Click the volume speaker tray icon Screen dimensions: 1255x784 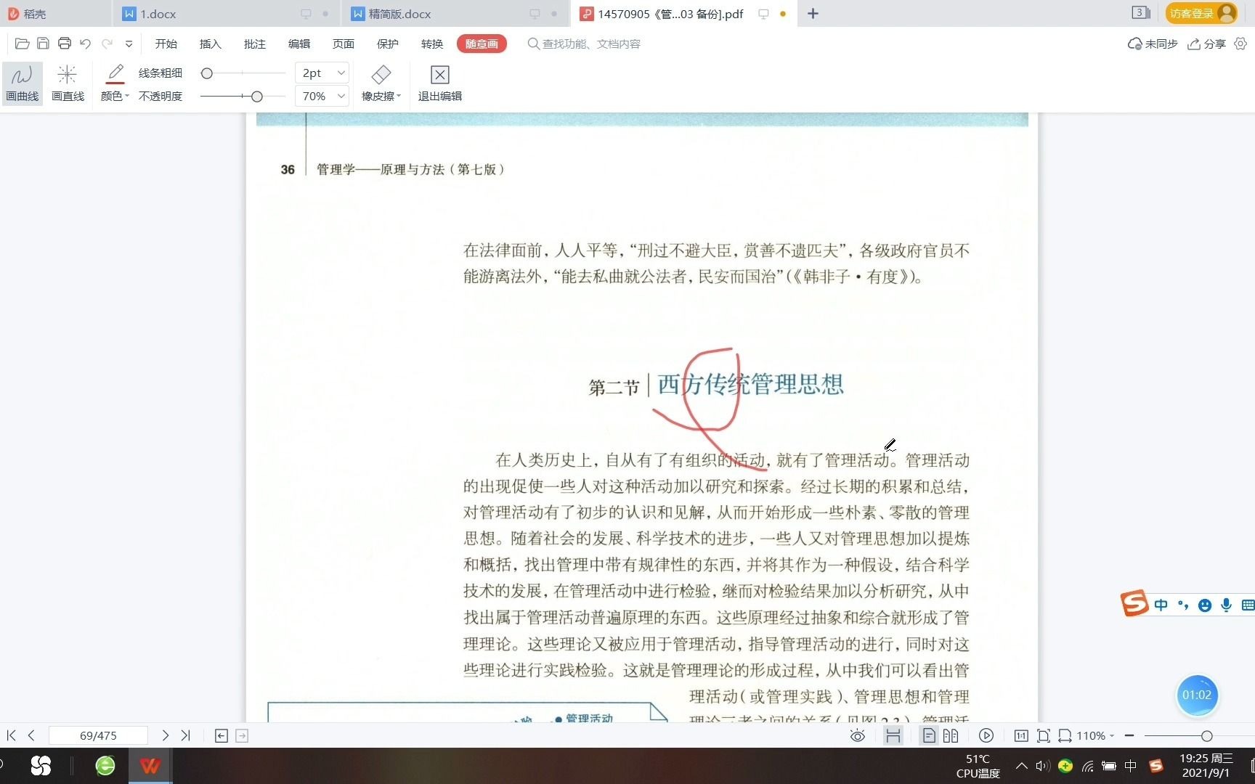click(1043, 766)
